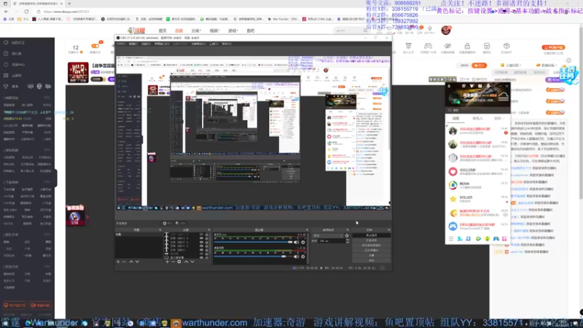Add a new source in OBS Sources panel

click(x=167, y=262)
